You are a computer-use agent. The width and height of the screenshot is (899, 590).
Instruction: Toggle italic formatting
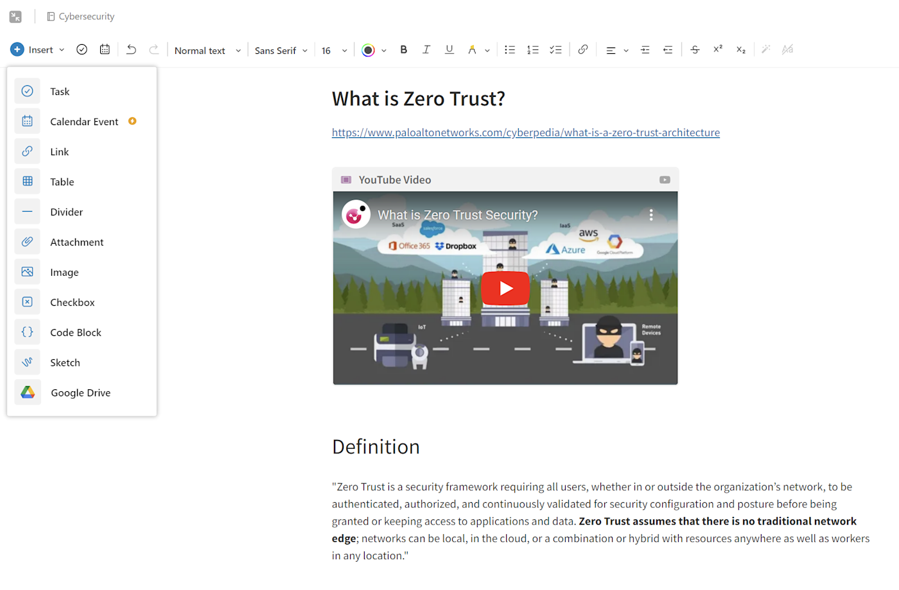click(x=426, y=49)
